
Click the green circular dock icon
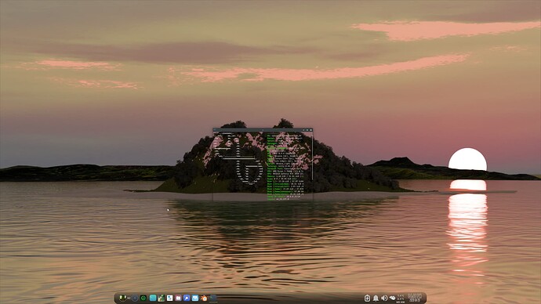click(x=143, y=298)
